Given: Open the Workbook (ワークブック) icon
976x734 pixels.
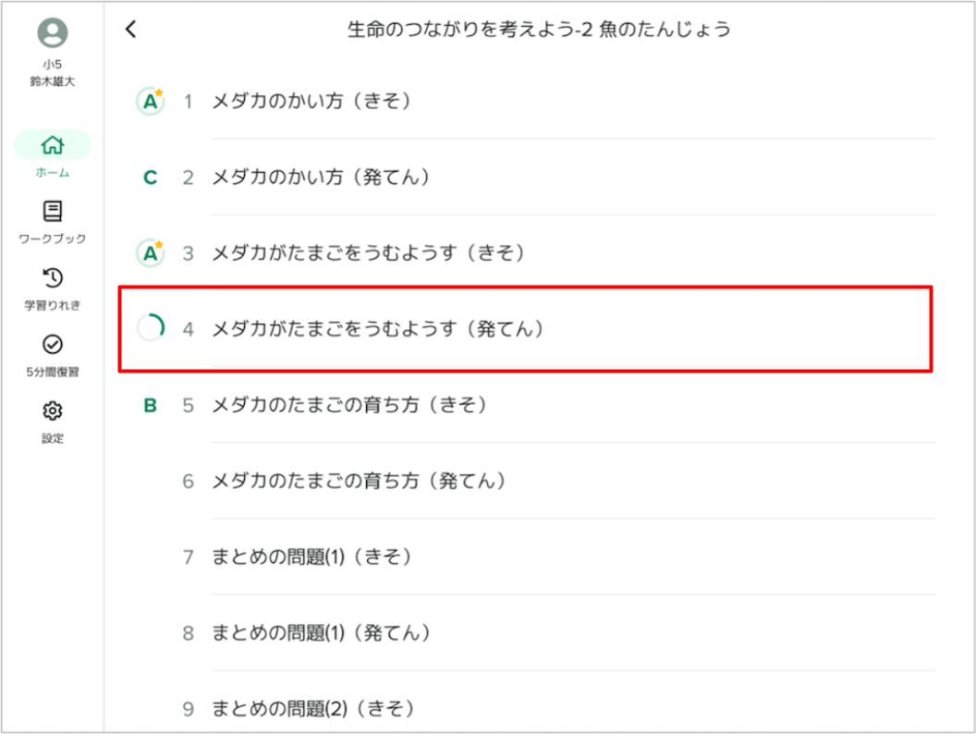Looking at the screenshot, I should 53,212.
